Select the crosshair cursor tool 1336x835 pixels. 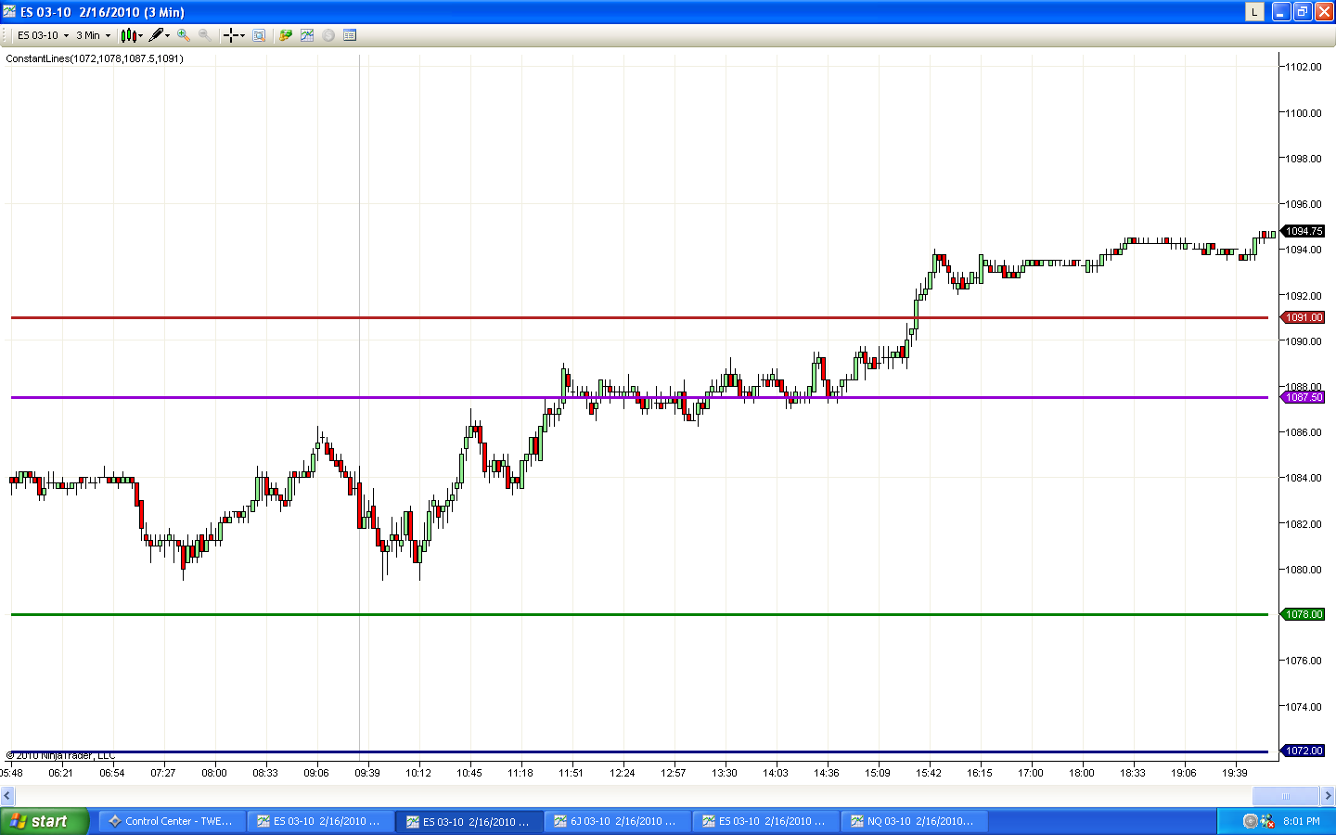click(231, 35)
